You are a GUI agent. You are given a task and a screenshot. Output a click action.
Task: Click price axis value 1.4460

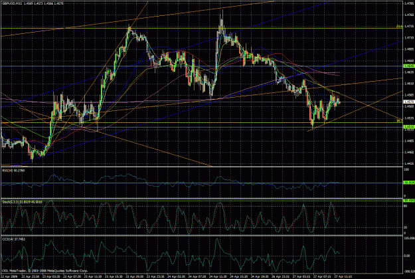click(408, 152)
